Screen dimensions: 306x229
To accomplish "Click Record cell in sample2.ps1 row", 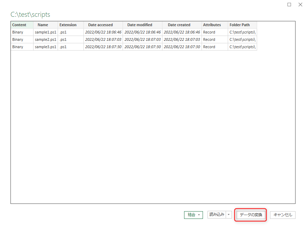I will pyautogui.click(x=215, y=39).
